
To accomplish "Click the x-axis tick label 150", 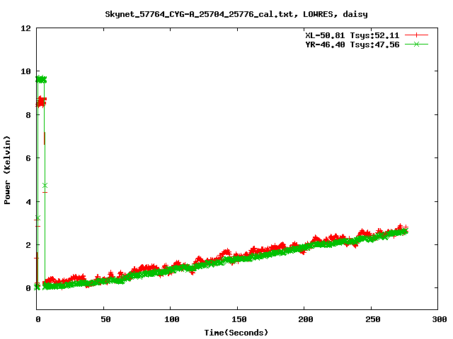I will 239,319.
